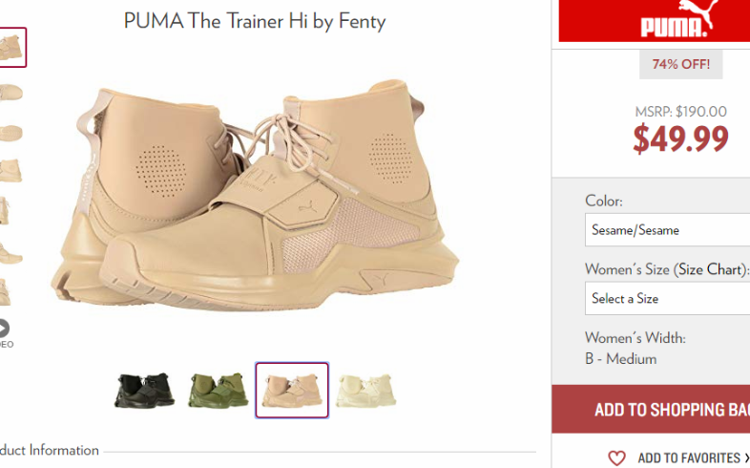Click the heart icon beside Add to Favorites
This screenshot has width=750, height=468.
(x=616, y=457)
